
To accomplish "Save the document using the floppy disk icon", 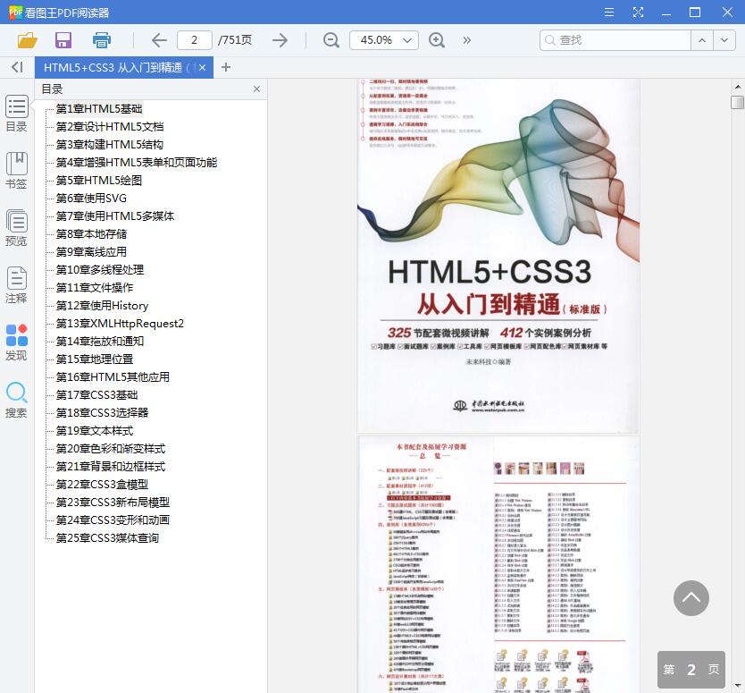I will [63, 40].
